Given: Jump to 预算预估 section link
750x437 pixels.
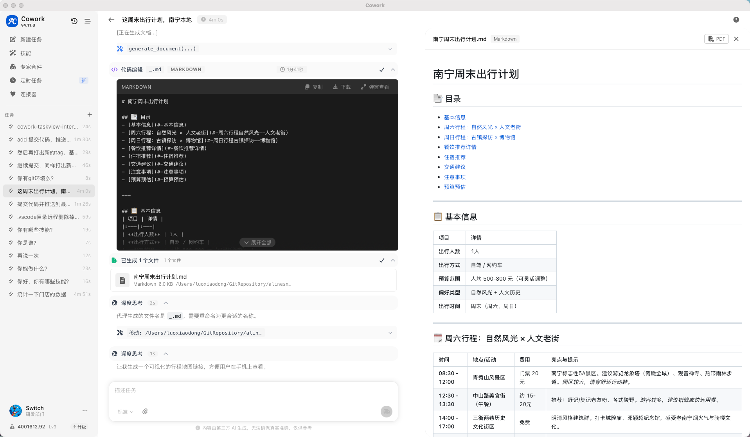Looking at the screenshot, I should tap(455, 187).
